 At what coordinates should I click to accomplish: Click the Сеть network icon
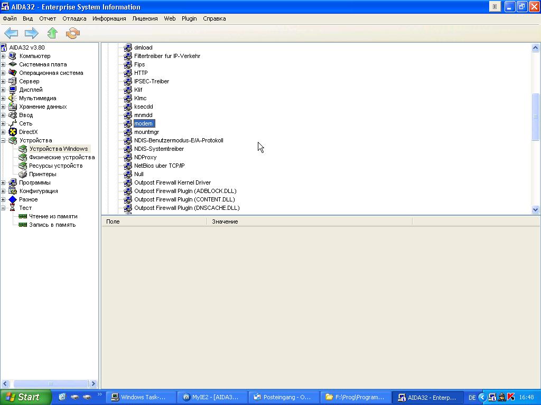(x=13, y=123)
